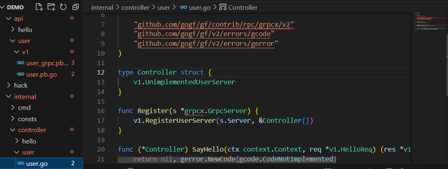This screenshot has height=169, width=448.
Task: Click the Go icon in the breadcrumb bar
Action: coord(183,7)
